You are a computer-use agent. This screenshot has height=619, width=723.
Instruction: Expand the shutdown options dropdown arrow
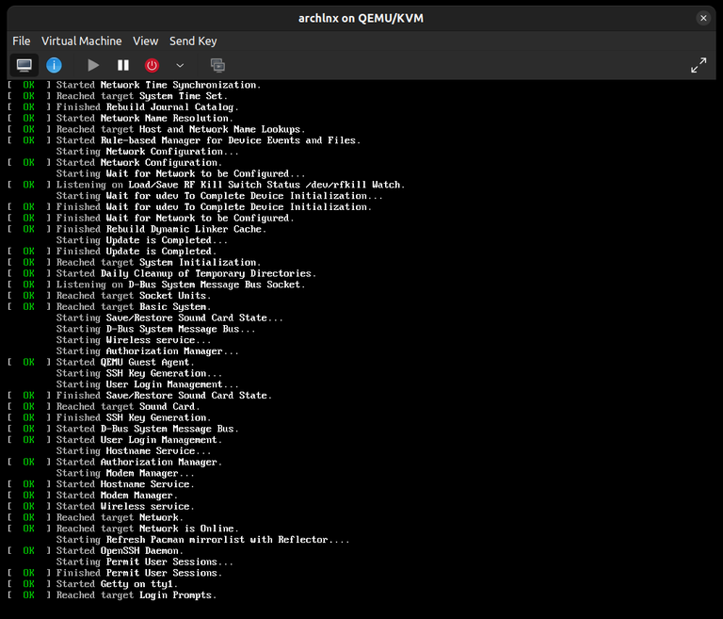[181, 66]
